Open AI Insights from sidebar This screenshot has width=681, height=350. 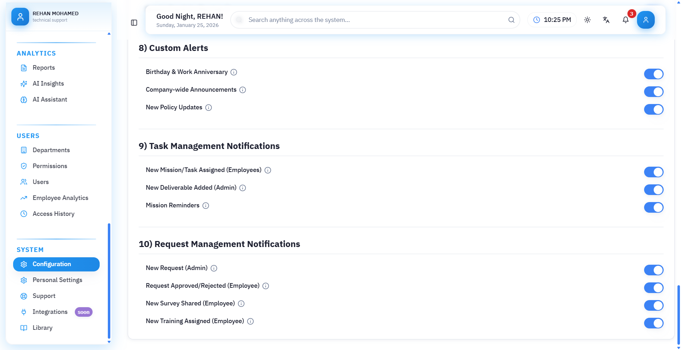pos(48,84)
